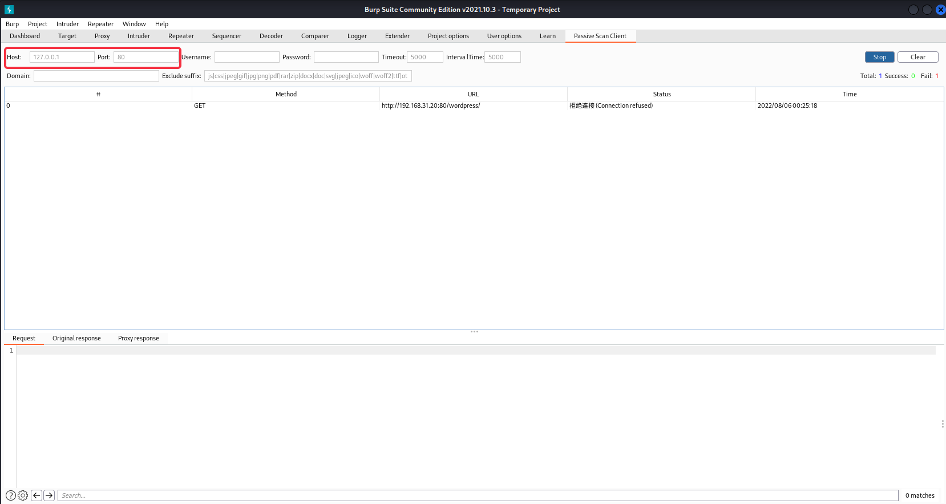The image size is (946, 504).
Task: Switch to the Comparer tab
Action: (x=315, y=36)
